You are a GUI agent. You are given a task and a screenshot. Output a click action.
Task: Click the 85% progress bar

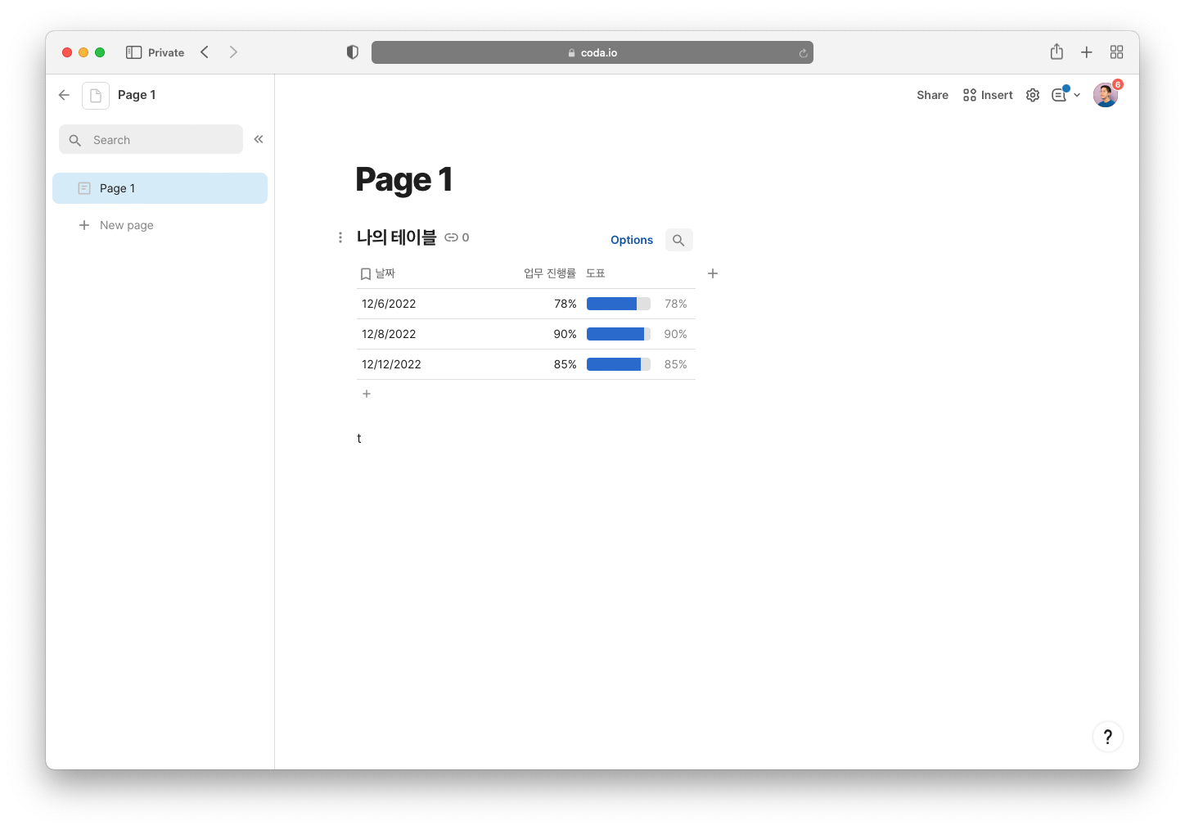click(619, 364)
